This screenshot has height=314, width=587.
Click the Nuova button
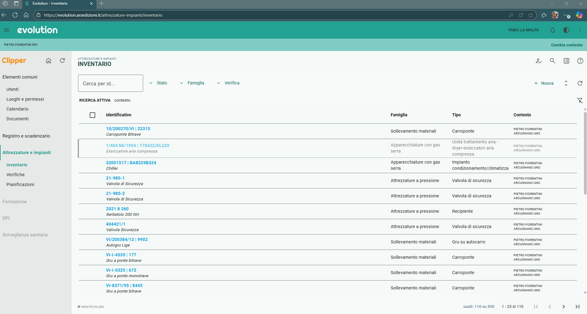point(544,83)
